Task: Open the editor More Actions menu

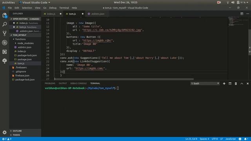Action: pyautogui.click(x=247, y=14)
